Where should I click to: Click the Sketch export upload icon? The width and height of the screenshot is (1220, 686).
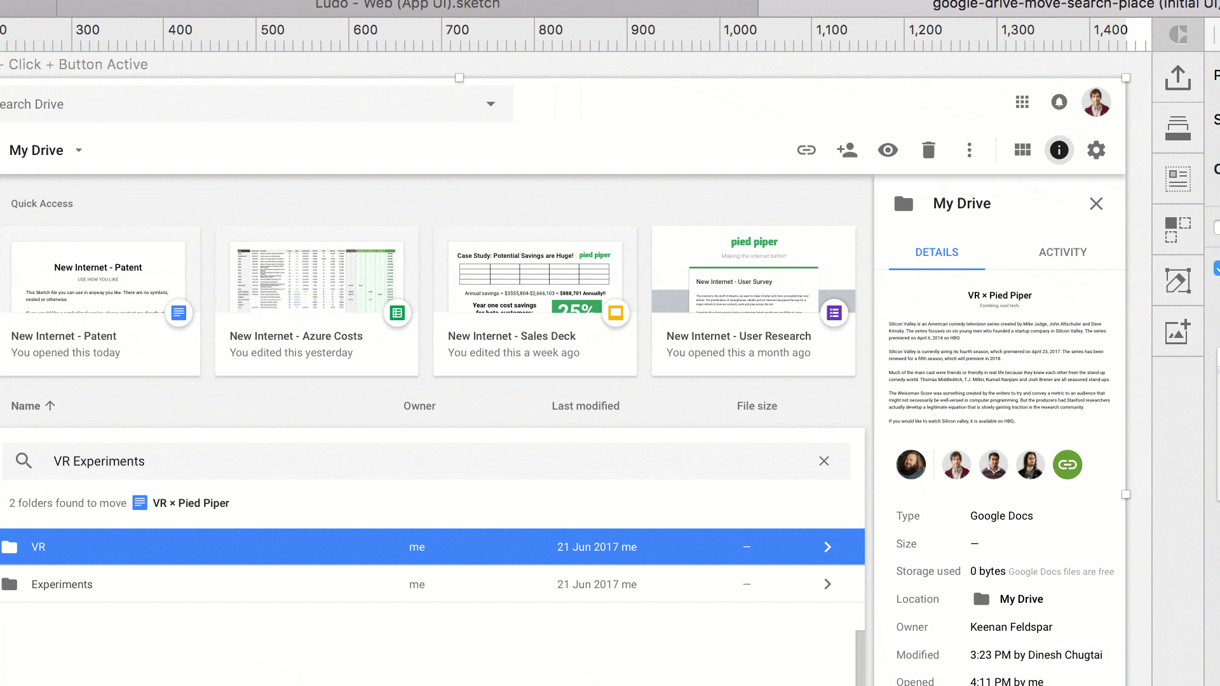tap(1177, 77)
